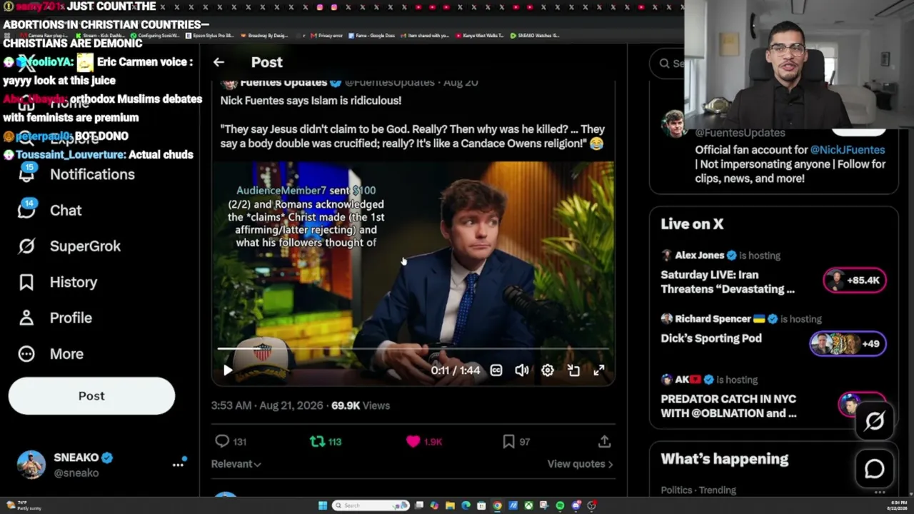Click the Windows taskbar search box
914x514 pixels.
[371, 505]
